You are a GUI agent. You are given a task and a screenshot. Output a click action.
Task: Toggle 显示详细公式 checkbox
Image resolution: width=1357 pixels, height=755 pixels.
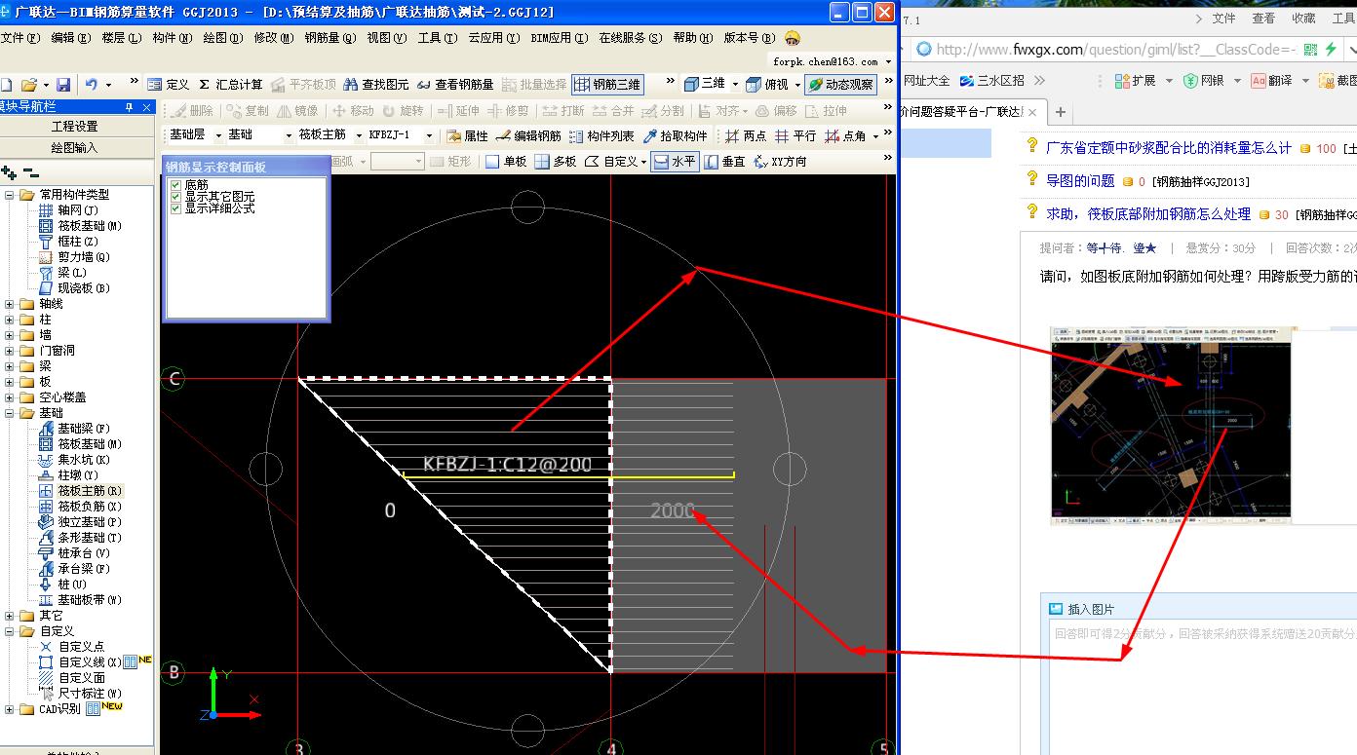click(175, 208)
